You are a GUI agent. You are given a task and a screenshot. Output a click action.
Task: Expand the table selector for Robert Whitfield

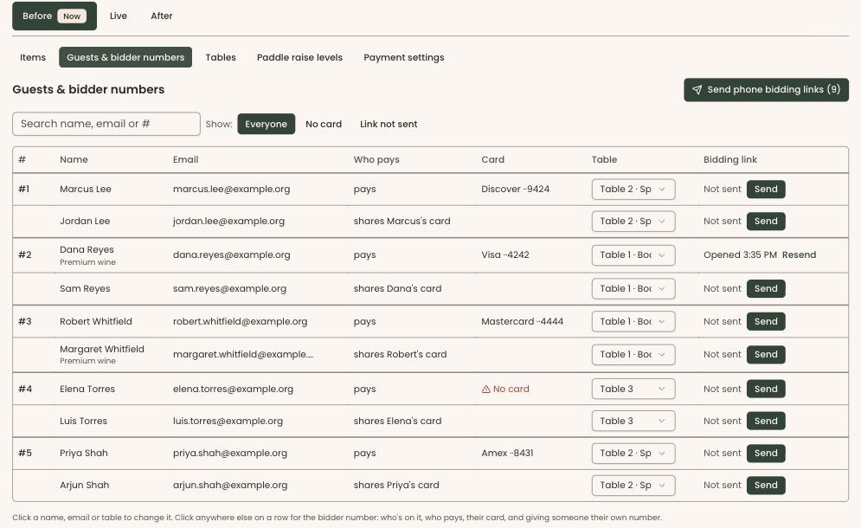click(x=633, y=321)
